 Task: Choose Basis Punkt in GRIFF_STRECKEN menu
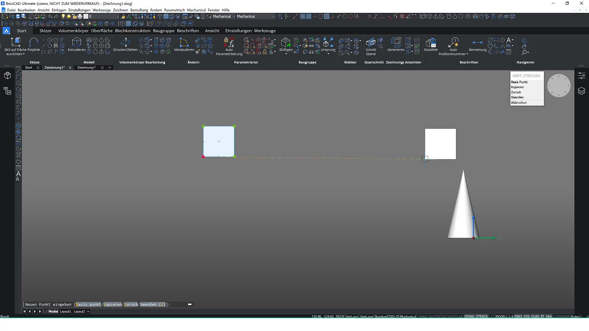[x=527, y=82]
